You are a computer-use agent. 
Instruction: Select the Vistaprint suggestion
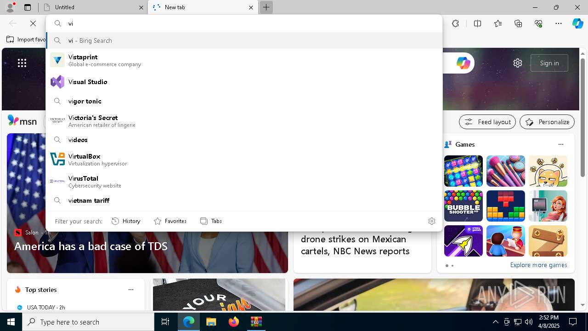coord(244,60)
